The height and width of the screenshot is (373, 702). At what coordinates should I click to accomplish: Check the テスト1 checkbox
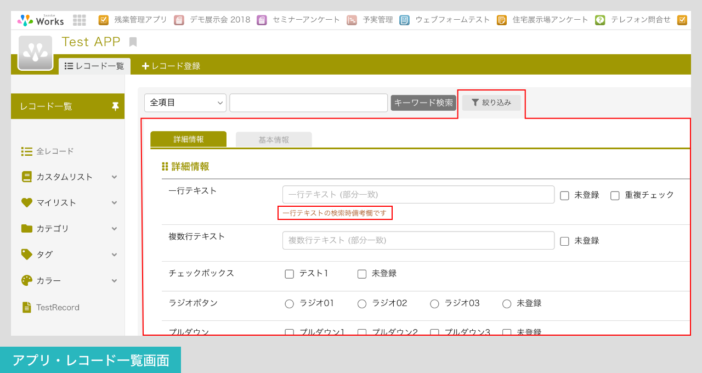[x=289, y=274]
